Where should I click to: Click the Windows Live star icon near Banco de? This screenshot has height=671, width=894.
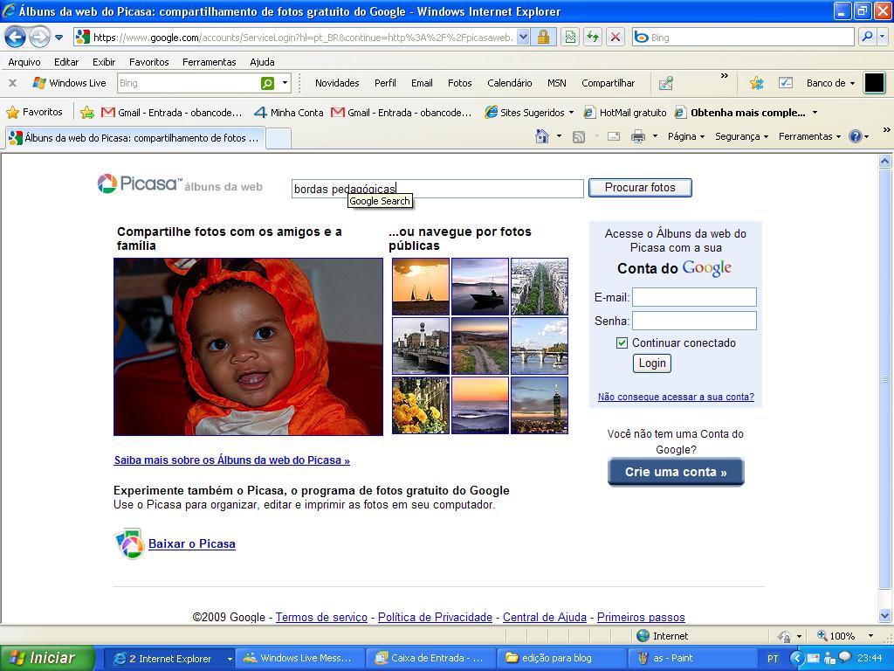click(x=757, y=83)
